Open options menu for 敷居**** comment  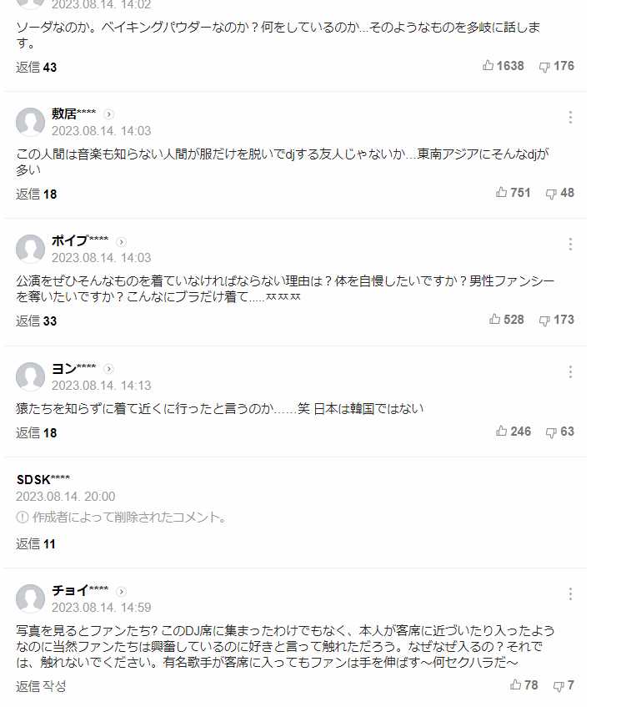tap(570, 117)
